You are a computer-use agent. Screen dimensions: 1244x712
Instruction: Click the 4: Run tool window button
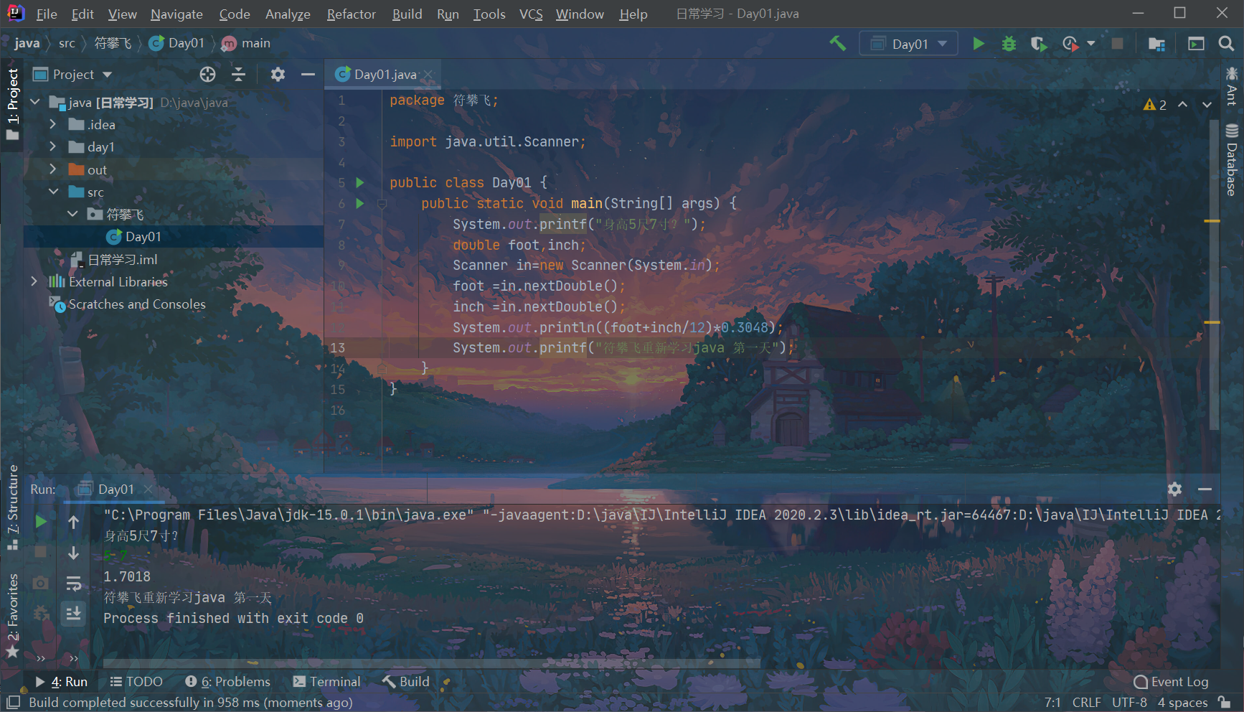click(61, 682)
